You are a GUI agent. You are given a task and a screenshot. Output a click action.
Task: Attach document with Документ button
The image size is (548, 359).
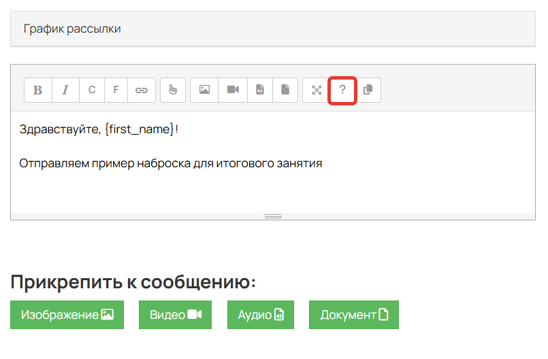[x=354, y=315]
